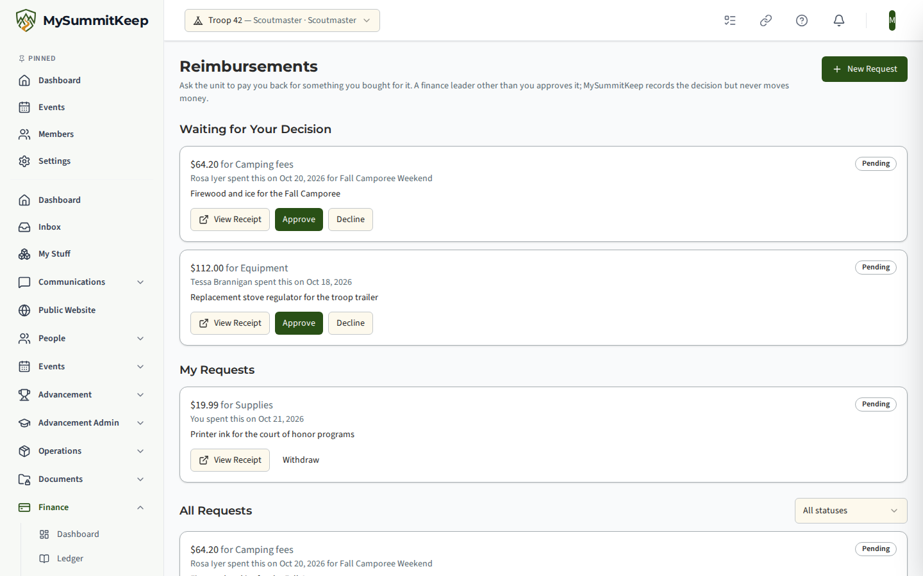Click the second Dashboard in main nav

coord(82,200)
